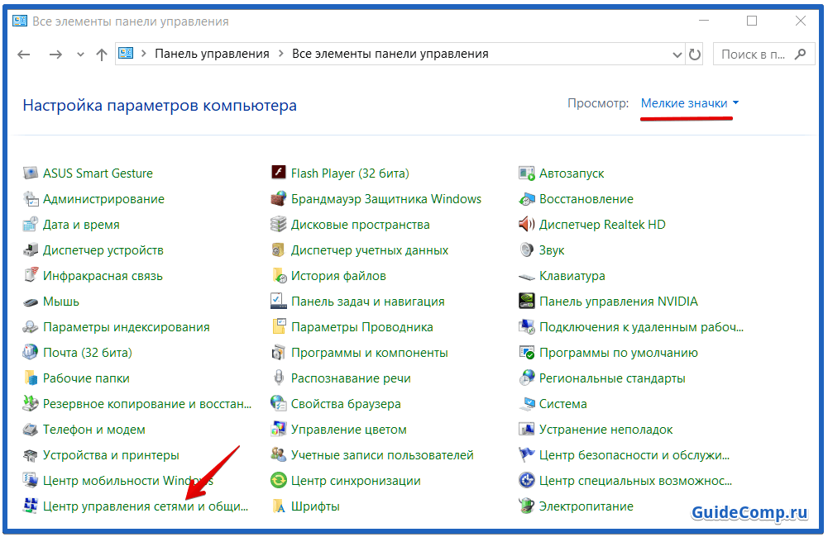Image resolution: width=828 pixels, height=537 pixels.
Task: Open Автозапуск link
Action: pyautogui.click(x=572, y=173)
